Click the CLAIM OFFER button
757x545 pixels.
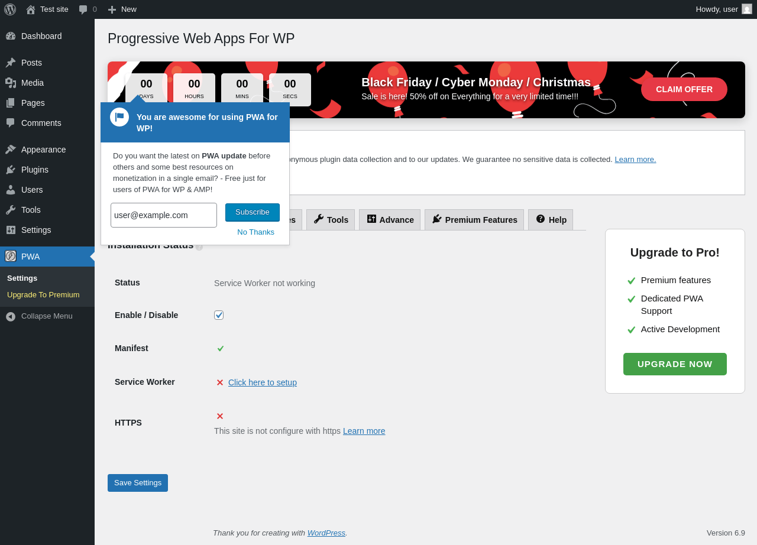(684, 89)
